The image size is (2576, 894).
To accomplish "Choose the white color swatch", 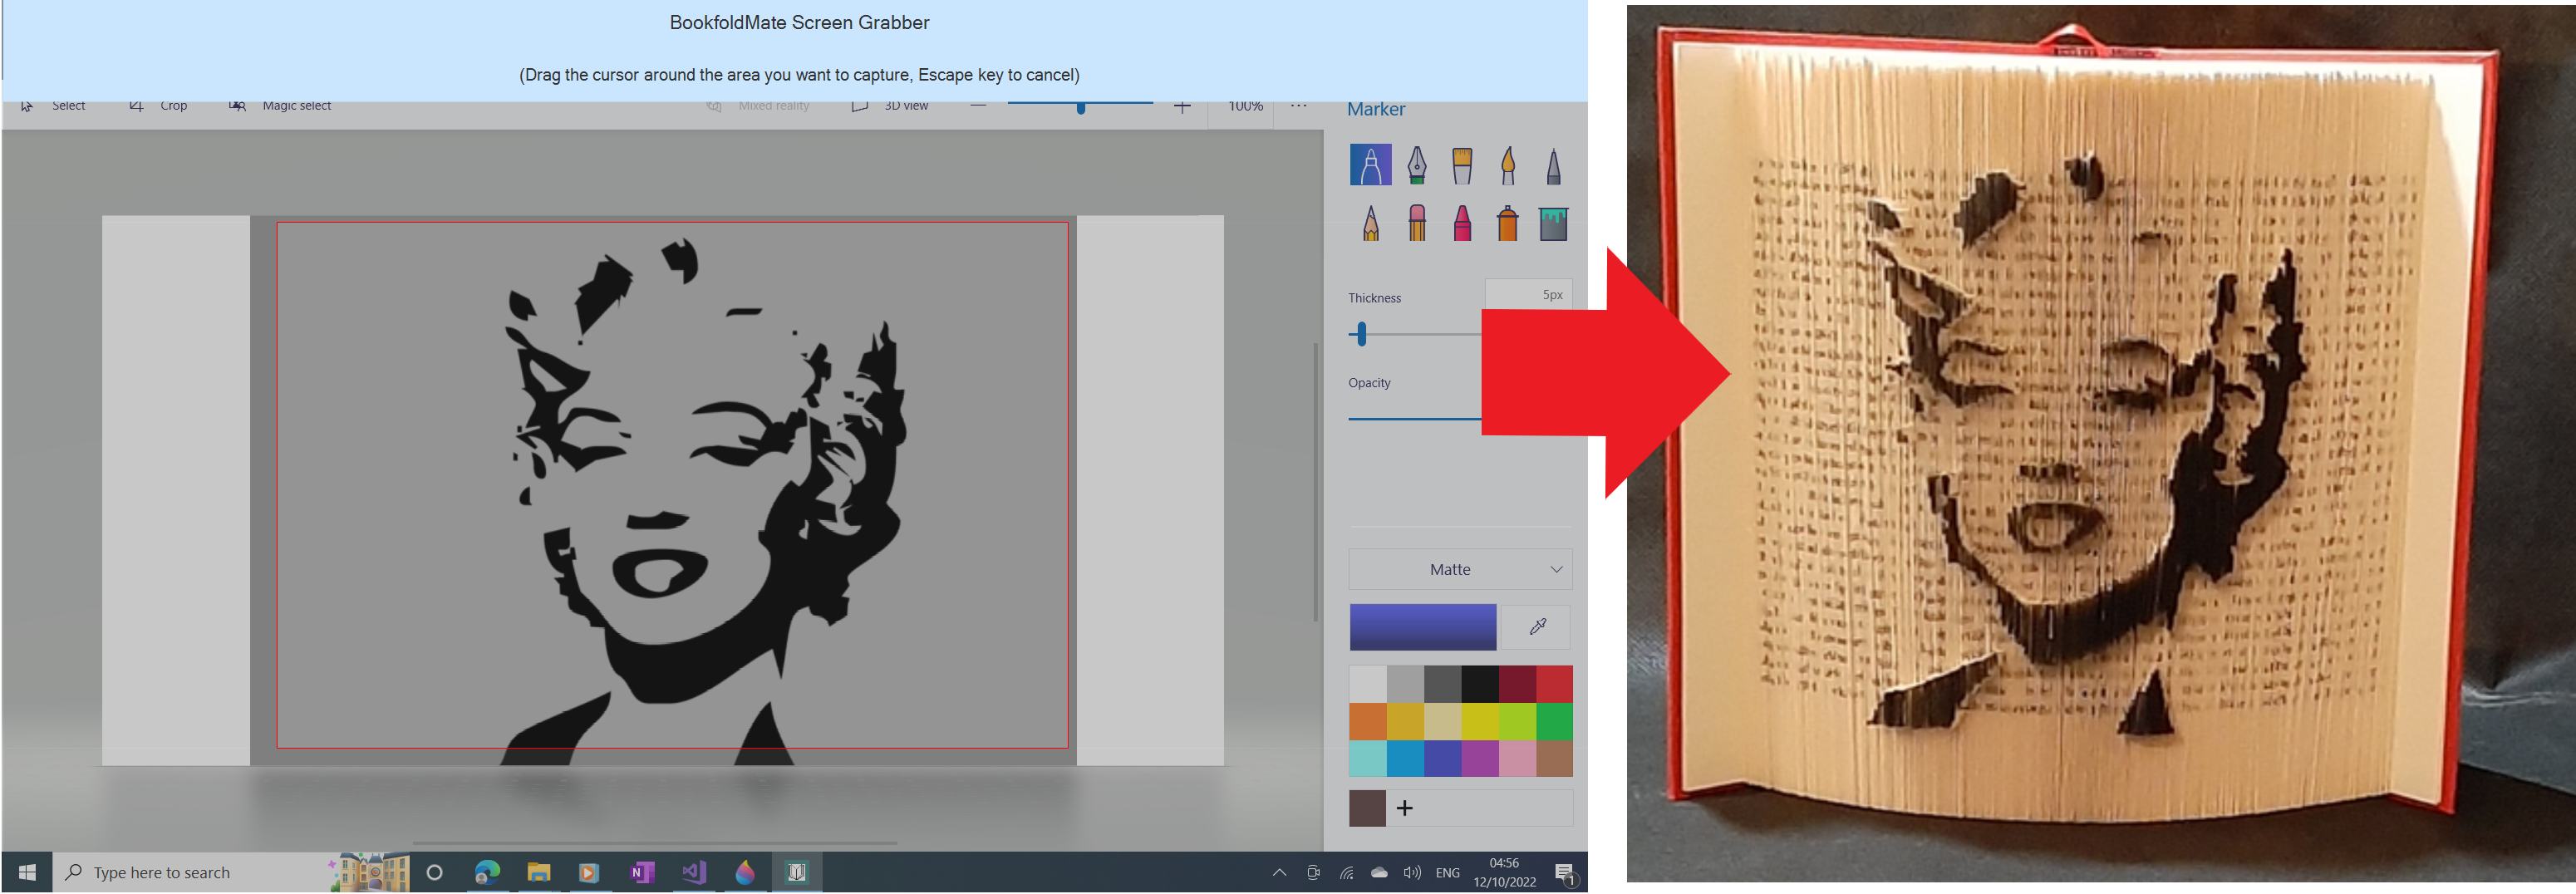I will [1367, 684].
